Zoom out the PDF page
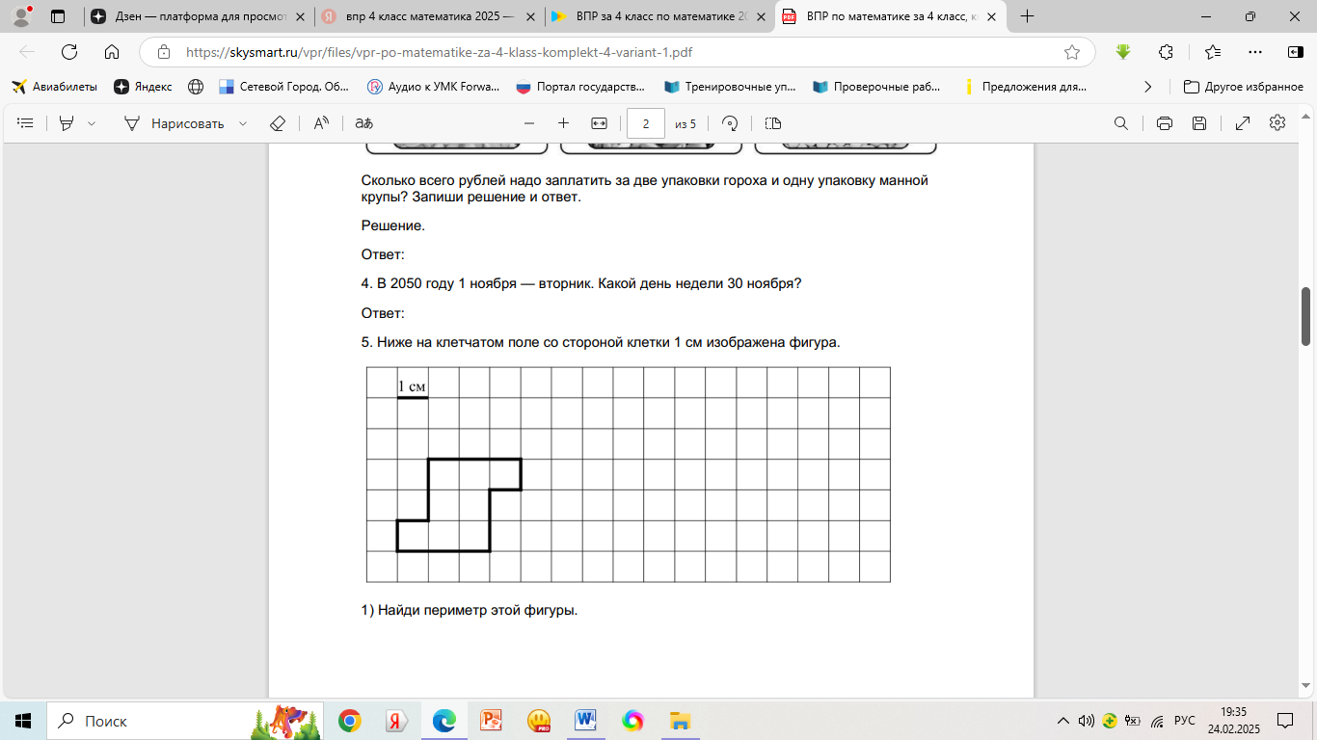This screenshot has width=1317, height=740. (x=528, y=123)
